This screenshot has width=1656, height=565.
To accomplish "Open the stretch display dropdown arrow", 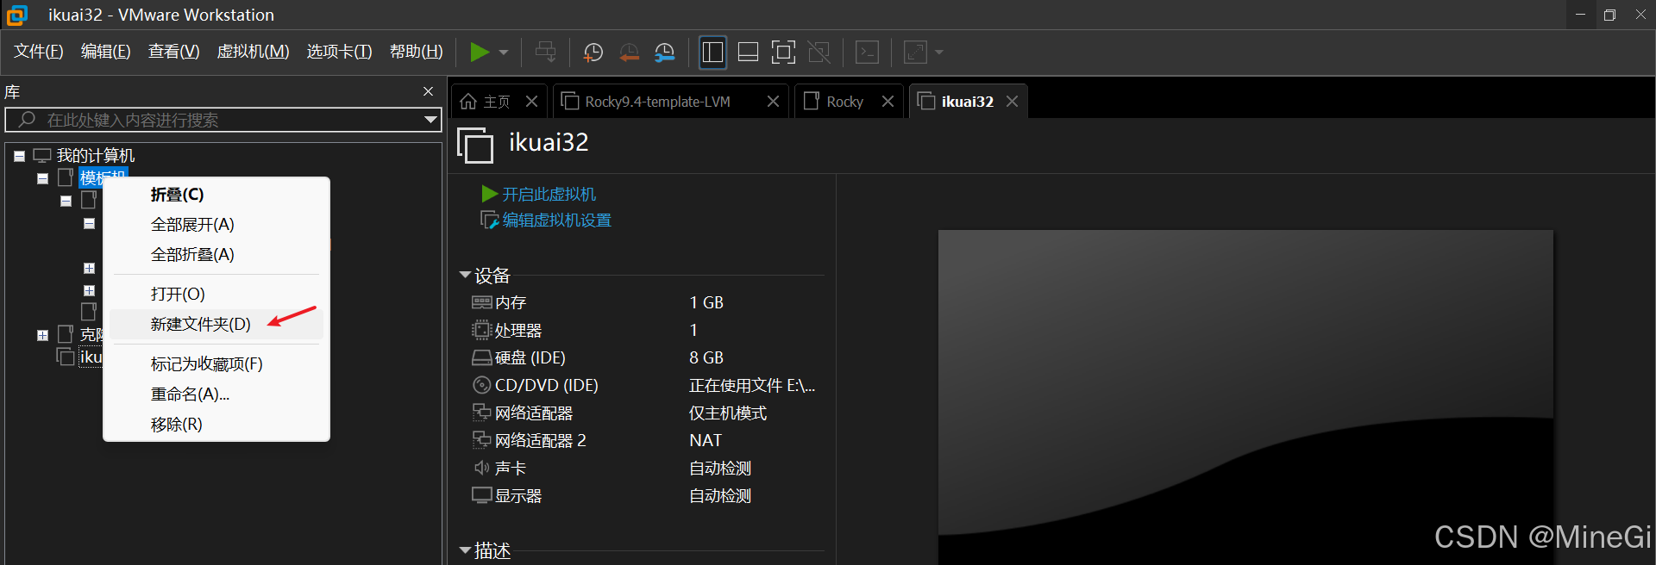I will (x=939, y=53).
